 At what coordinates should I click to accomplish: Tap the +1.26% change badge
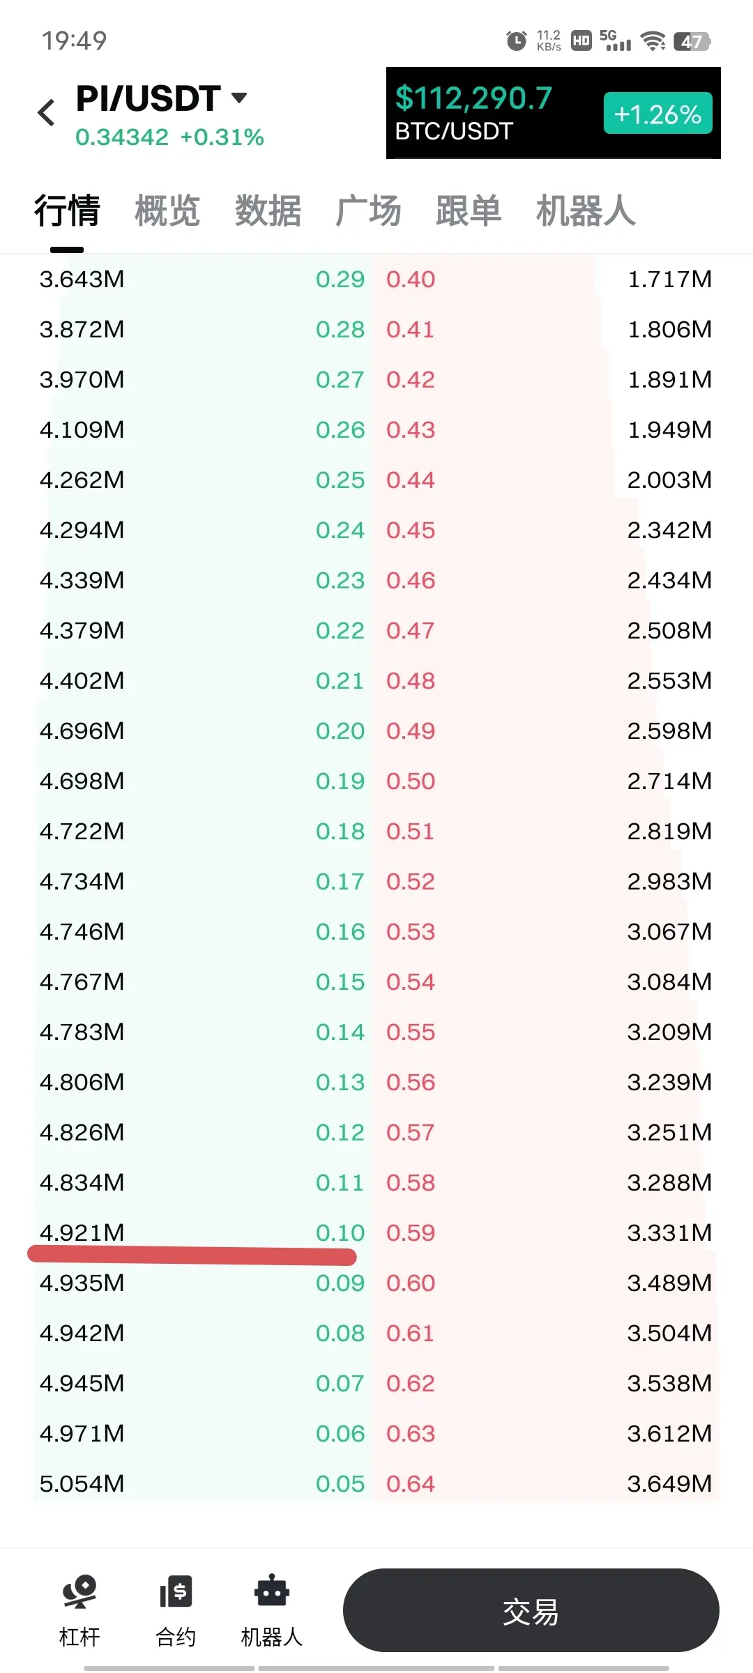[x=657, y=114]
